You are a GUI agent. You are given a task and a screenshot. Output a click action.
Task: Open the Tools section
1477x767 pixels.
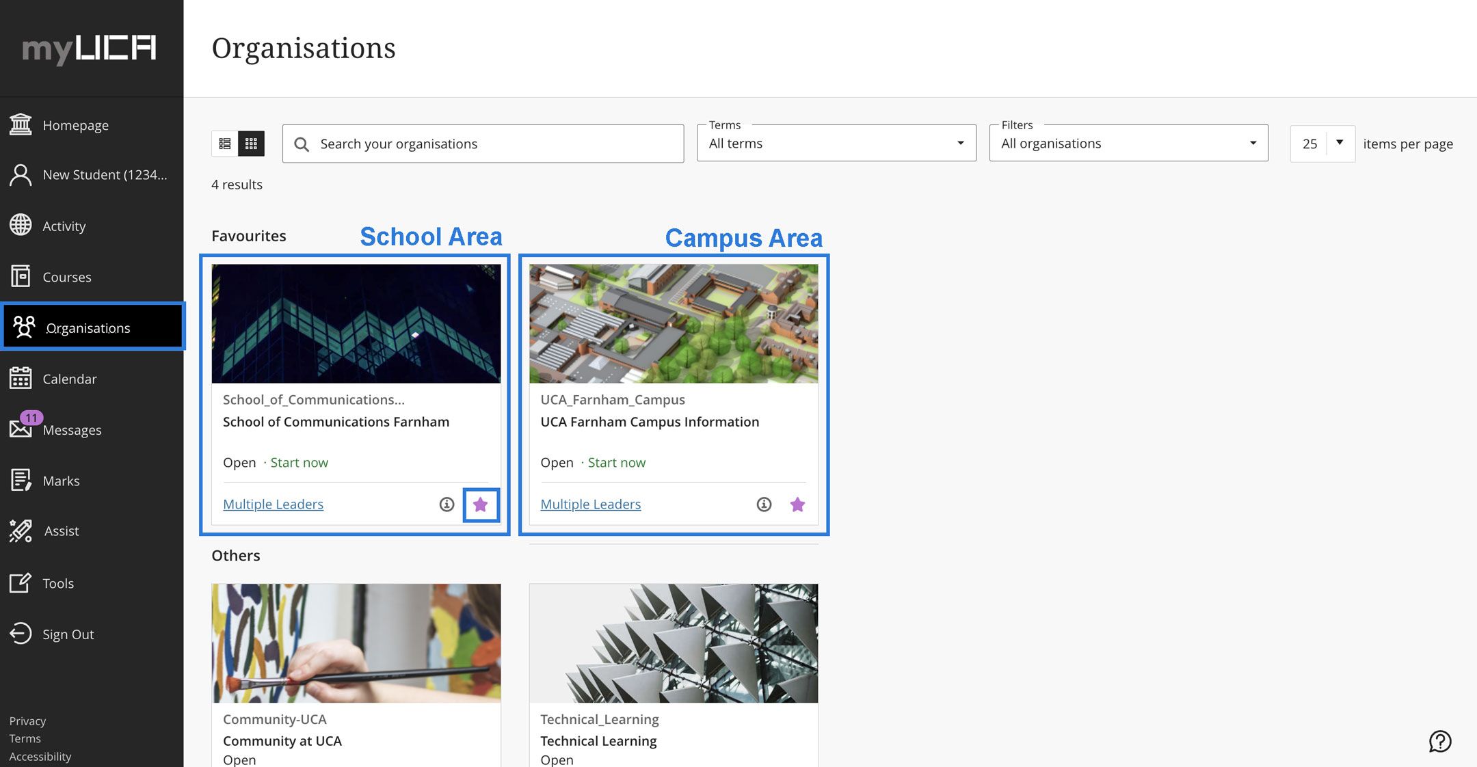tap(59, 583)
